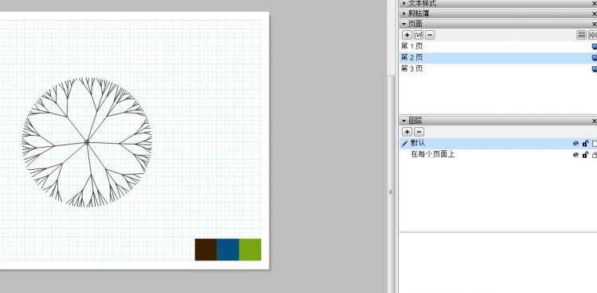Click the monitor icon beside 第 1 页
The image size is (597, 293).
pyautogui.click(x=595, y=46)
